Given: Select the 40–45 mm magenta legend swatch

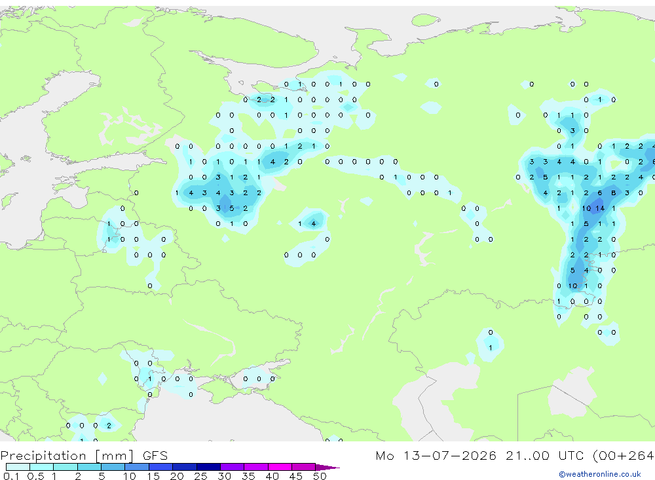Looking at the screenshot, I should (280, 467).
